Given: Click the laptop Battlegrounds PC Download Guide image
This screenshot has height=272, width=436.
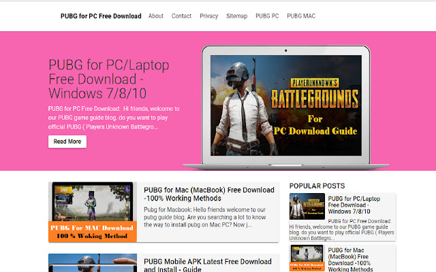Looking at the screenshot, I should pyautogui.click(x=286, y=107).
